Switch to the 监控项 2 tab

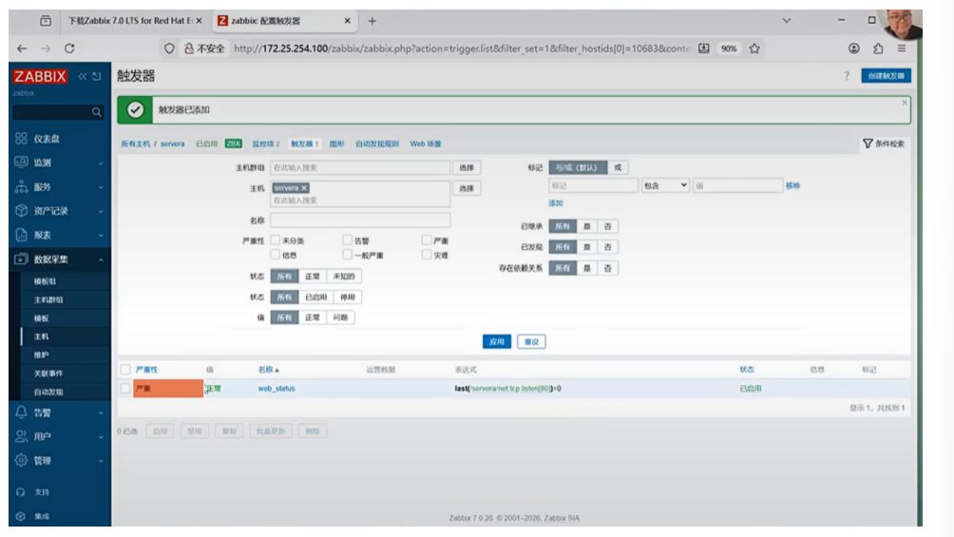coord(266,144)
